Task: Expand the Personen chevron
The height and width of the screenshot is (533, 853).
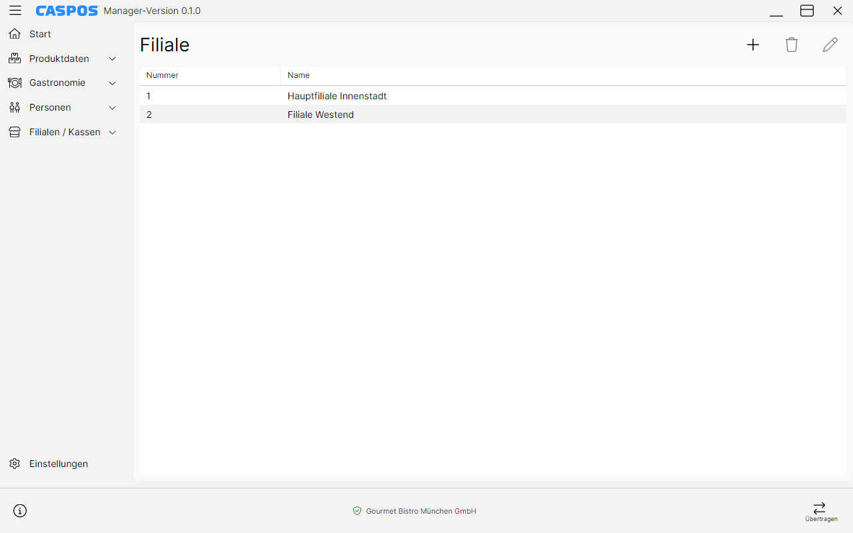Action: [x=113, y=108]
